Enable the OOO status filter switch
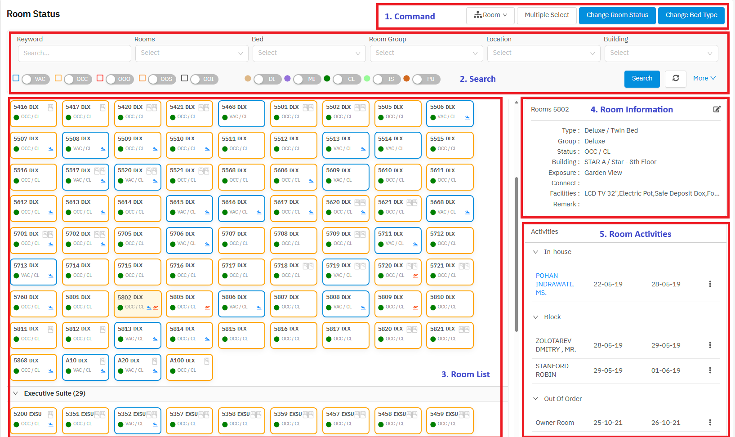This screenshot has height=437, width=735. [118, 79]
